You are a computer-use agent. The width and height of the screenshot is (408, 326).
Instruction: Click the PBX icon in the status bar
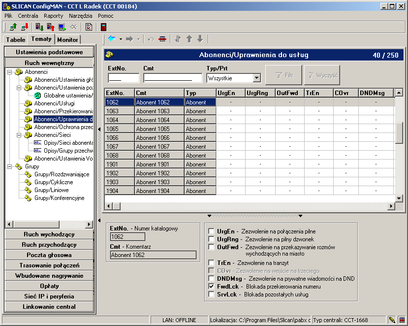tap(402, 320)
